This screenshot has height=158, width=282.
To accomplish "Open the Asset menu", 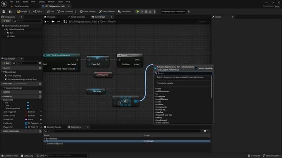I will point(25,2).
